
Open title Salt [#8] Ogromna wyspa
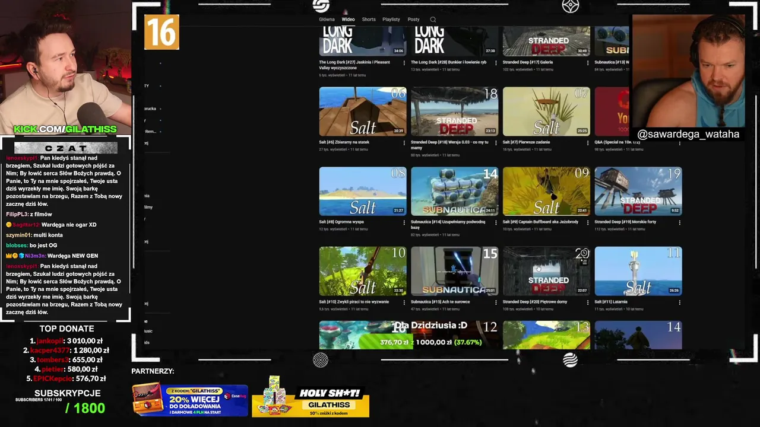341,222
